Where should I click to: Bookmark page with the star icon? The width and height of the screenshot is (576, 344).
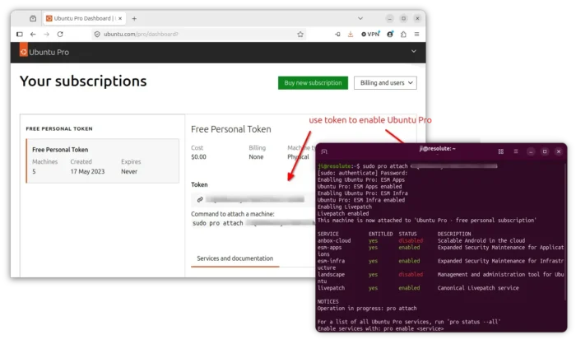pos(300,35)
